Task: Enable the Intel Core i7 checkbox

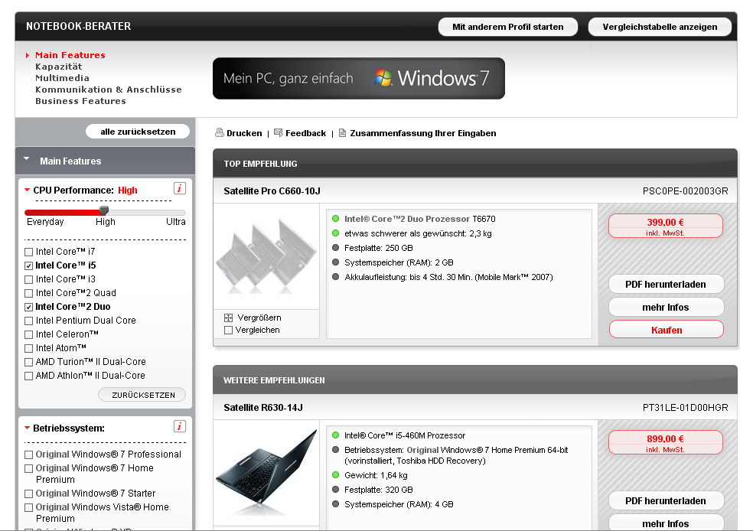Action: pyautogui.click(x=29, y=252)
